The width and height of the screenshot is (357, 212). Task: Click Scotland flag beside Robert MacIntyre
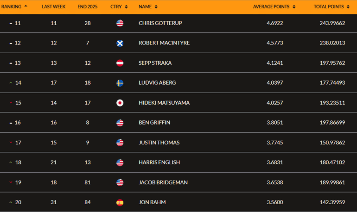pos(120,43)
